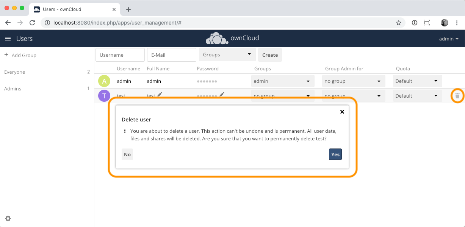
Task: Confirm deletion by clicking Yes
Action: coord(335,154)
